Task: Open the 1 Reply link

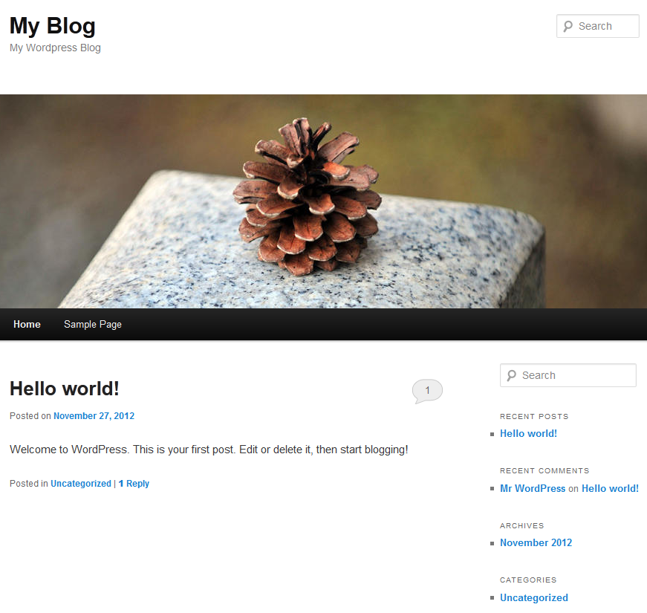Action: [134, 484]
